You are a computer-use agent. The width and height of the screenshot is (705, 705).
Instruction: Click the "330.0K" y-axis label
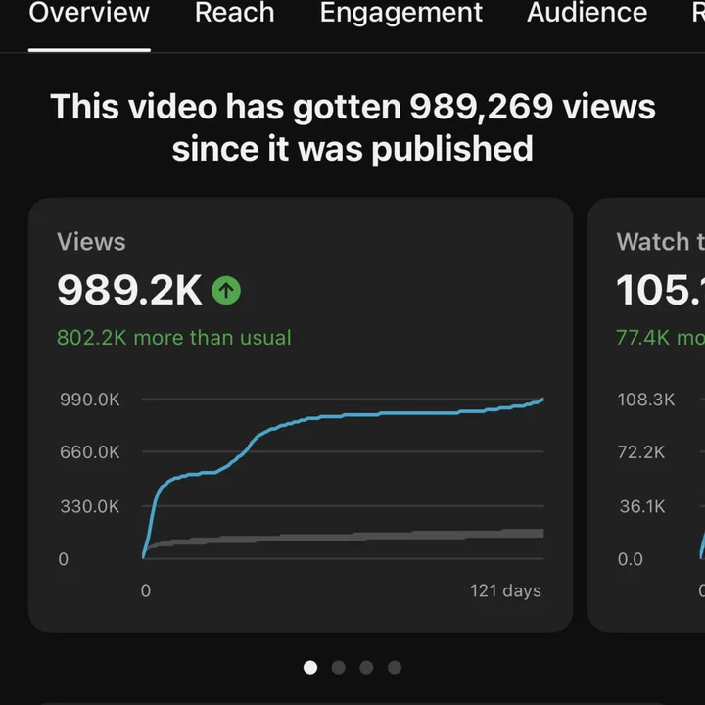[90, 507]
